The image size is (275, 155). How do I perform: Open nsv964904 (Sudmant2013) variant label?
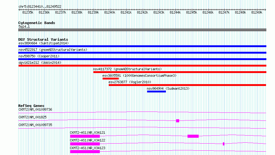tap(168, 88)
